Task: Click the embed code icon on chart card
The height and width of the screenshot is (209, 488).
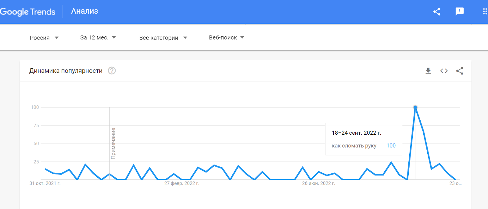Action: [444, 71]
